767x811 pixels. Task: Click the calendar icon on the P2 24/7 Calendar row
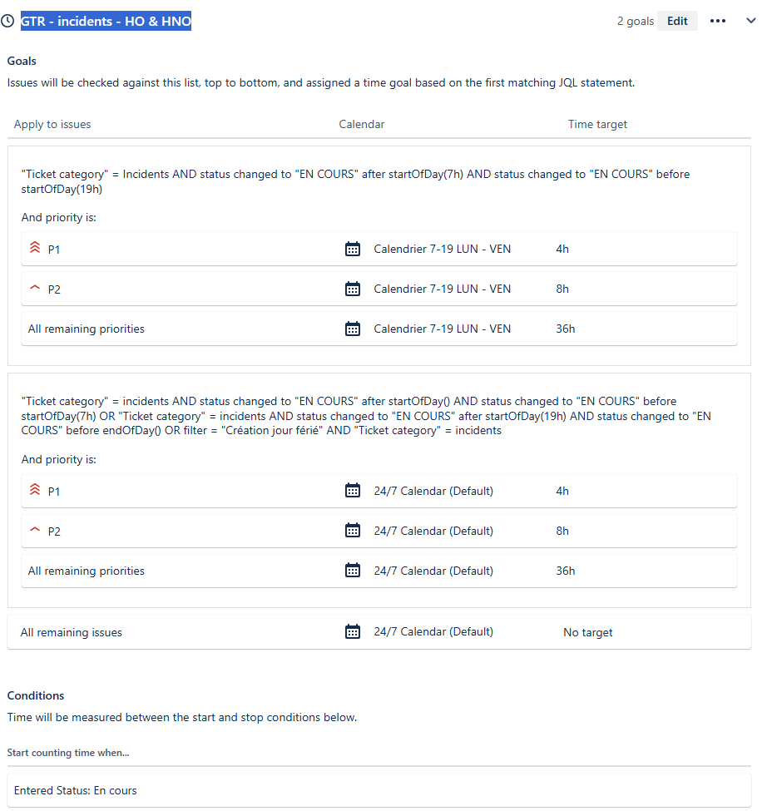(353, 530)
